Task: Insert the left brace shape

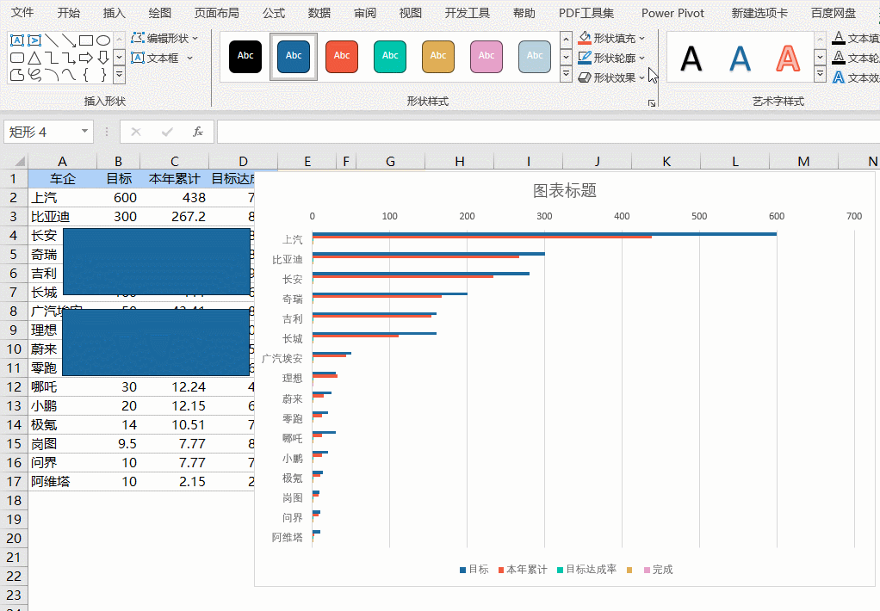Action: pos(86,74)
